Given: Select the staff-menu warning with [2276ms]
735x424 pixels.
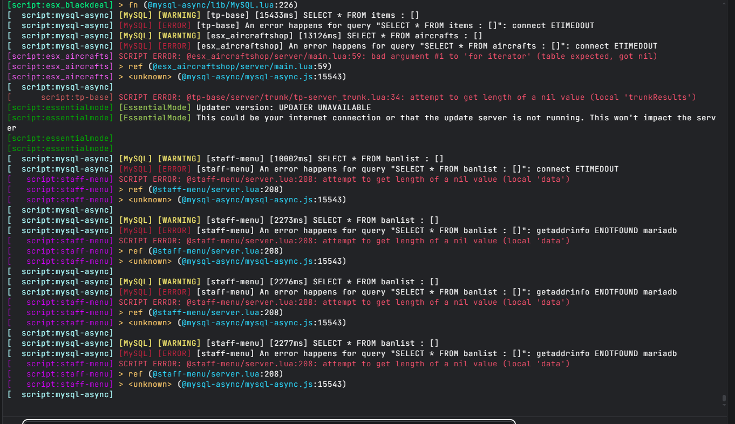Looking at the screenshot, I should tap(223, 282).
